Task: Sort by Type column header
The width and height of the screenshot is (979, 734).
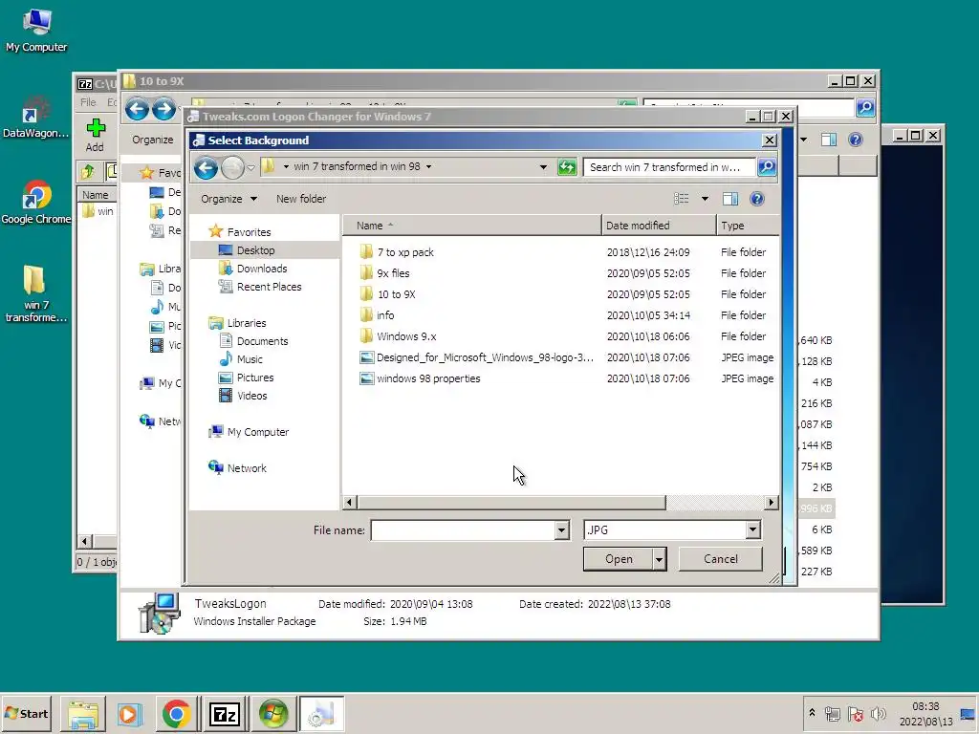Action: point(748,226)
